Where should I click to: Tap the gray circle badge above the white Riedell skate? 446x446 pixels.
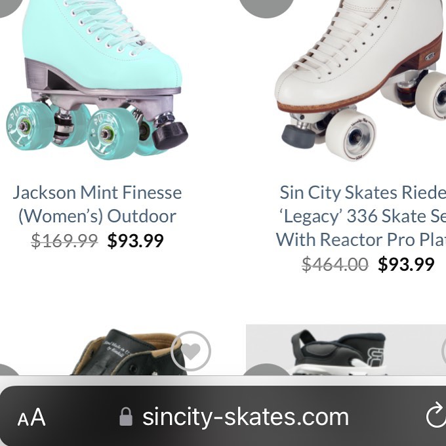point(266,7)
